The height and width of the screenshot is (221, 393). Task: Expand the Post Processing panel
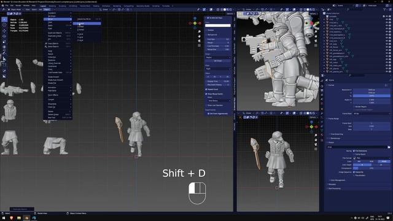point(334,188)
